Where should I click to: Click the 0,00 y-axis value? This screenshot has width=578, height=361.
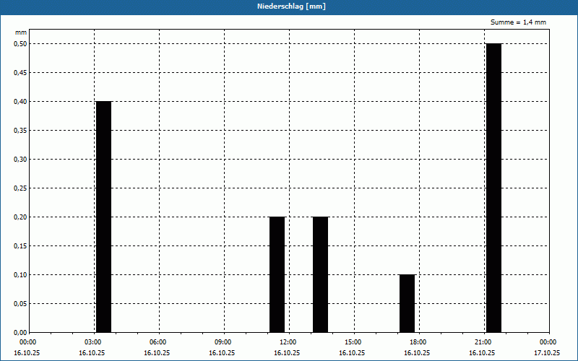[x=20, y=333]
